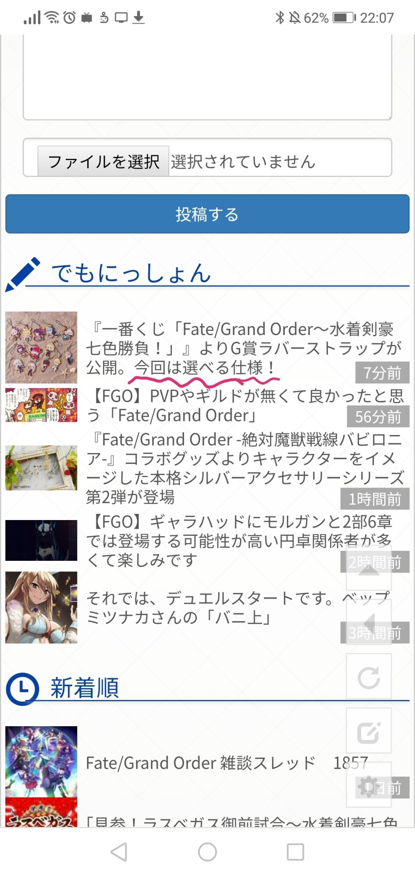Tap the floating reload icon
The image size is (415, 877).
(369, 677)
